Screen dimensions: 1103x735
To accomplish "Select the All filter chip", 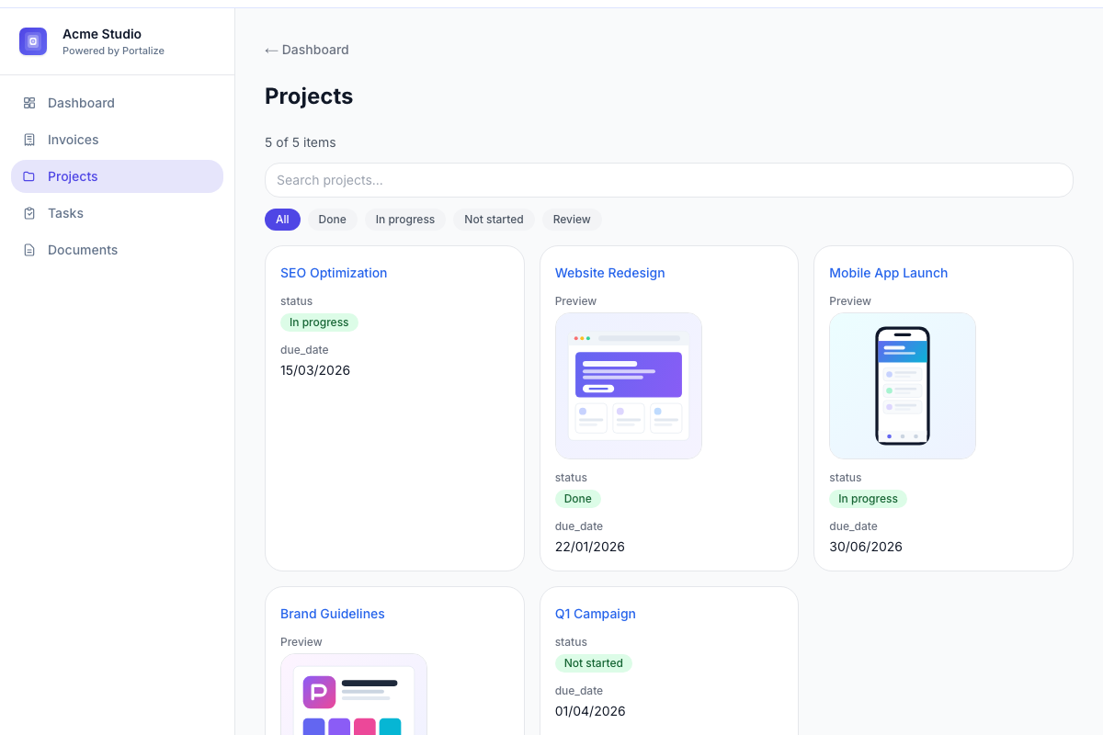I will pos(282,220).
